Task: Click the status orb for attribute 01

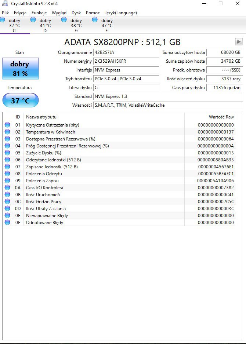Action: click(x=7, y=125)
